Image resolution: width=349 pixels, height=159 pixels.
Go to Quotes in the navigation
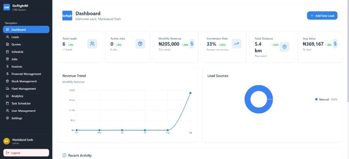pos(16,44)
